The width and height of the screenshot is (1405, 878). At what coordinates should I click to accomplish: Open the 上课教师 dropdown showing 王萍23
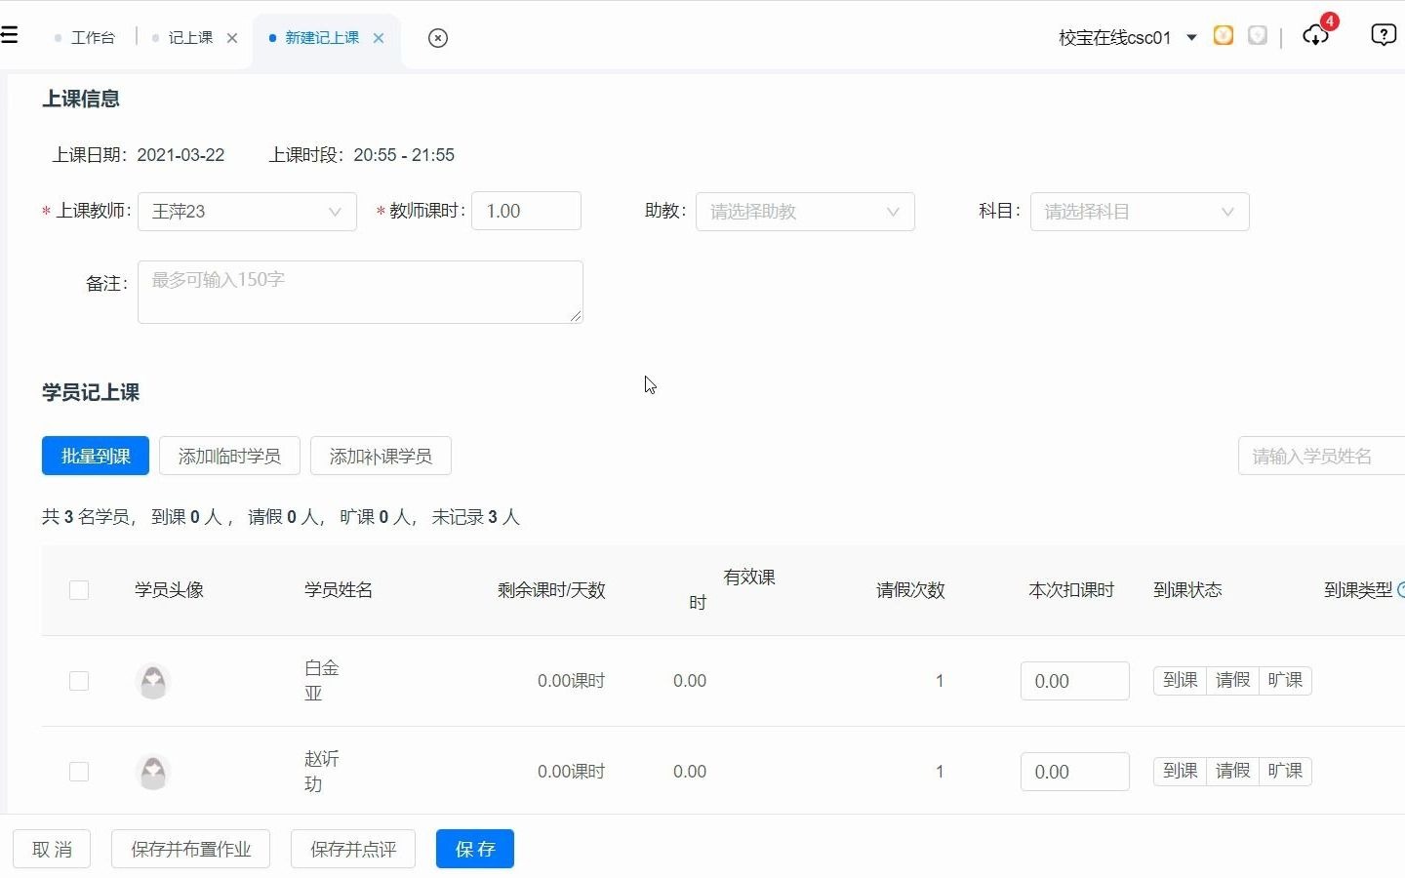248,212
